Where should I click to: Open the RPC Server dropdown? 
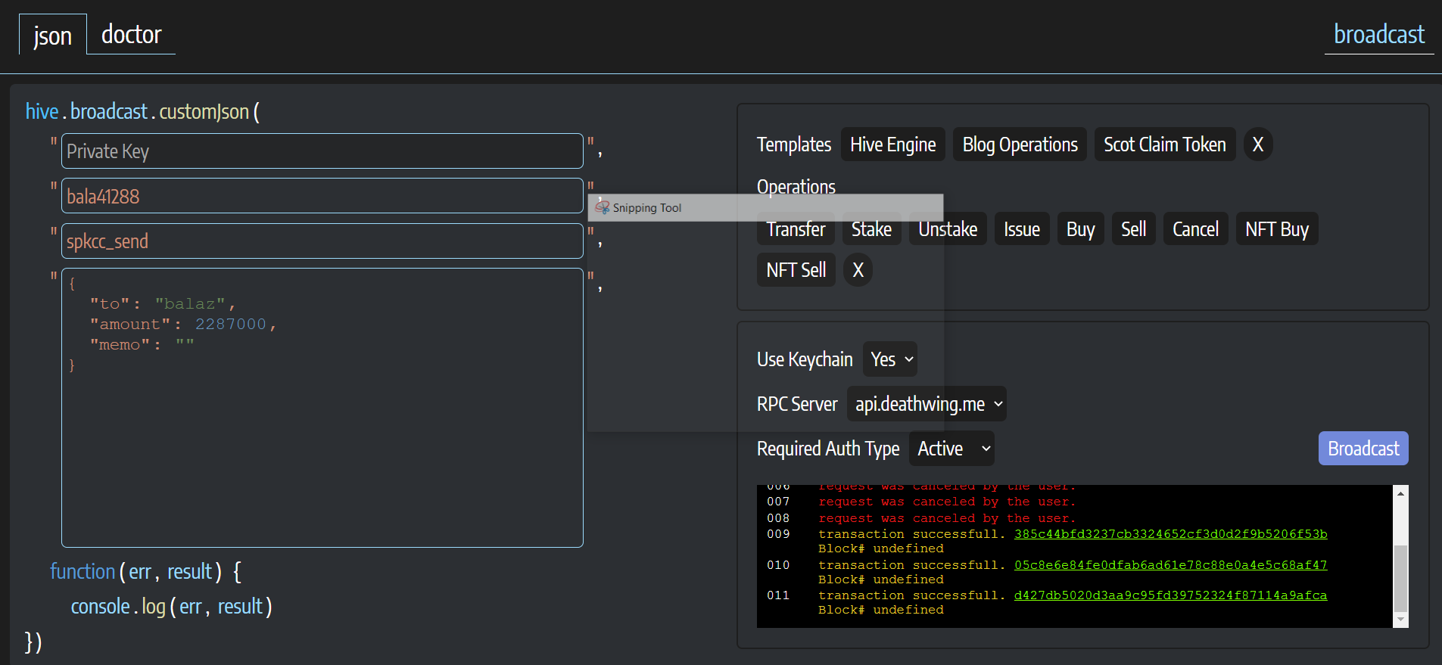(927, 404)
